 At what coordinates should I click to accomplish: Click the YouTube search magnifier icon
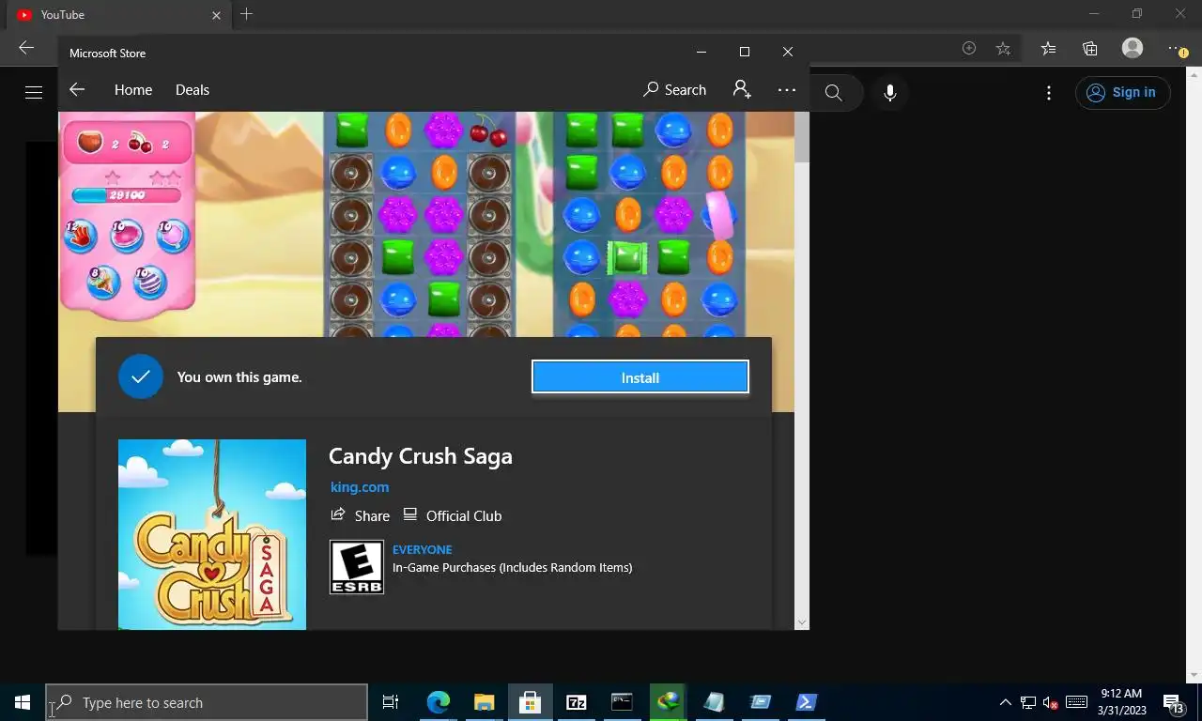click(x=833, y=92)
